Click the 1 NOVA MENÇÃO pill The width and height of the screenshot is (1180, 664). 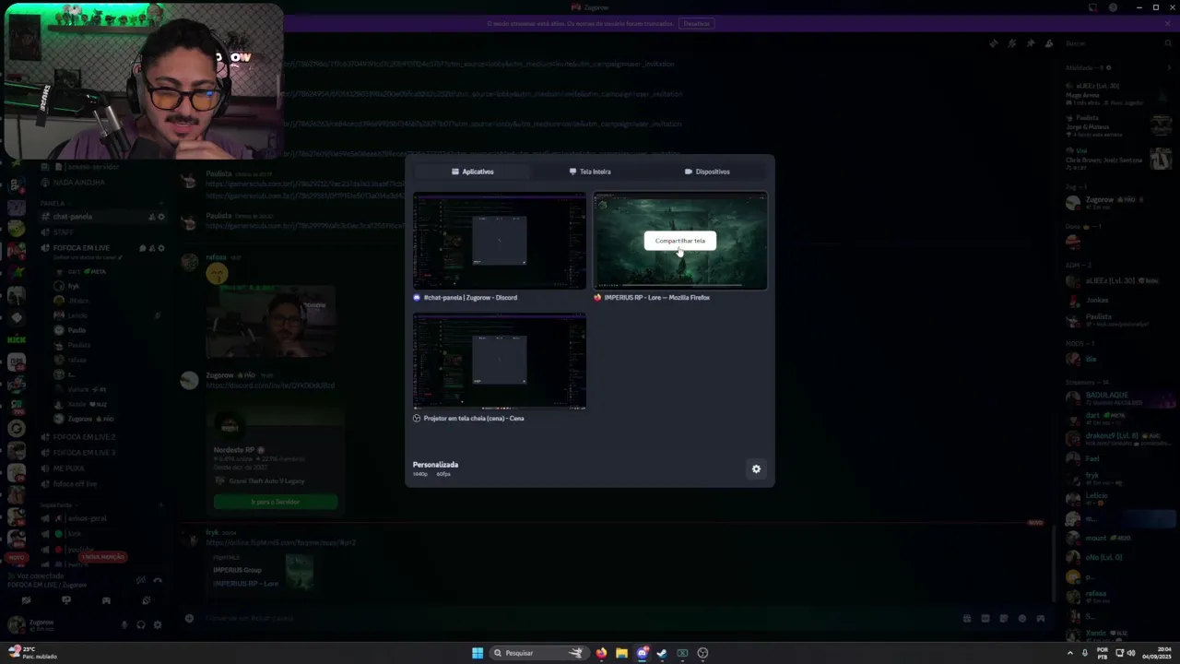pyautogui.click(x=101, y=557)
